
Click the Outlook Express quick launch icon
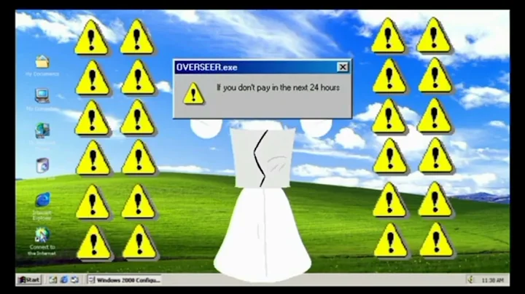coord(74,280)
